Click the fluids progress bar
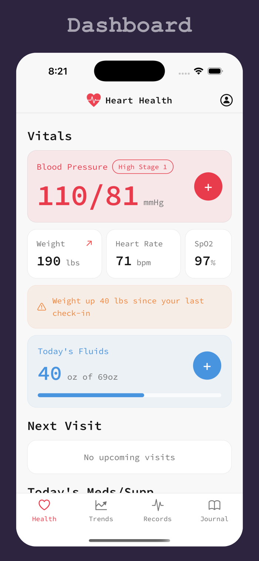The image size is (259, 561). click(129, 395)
